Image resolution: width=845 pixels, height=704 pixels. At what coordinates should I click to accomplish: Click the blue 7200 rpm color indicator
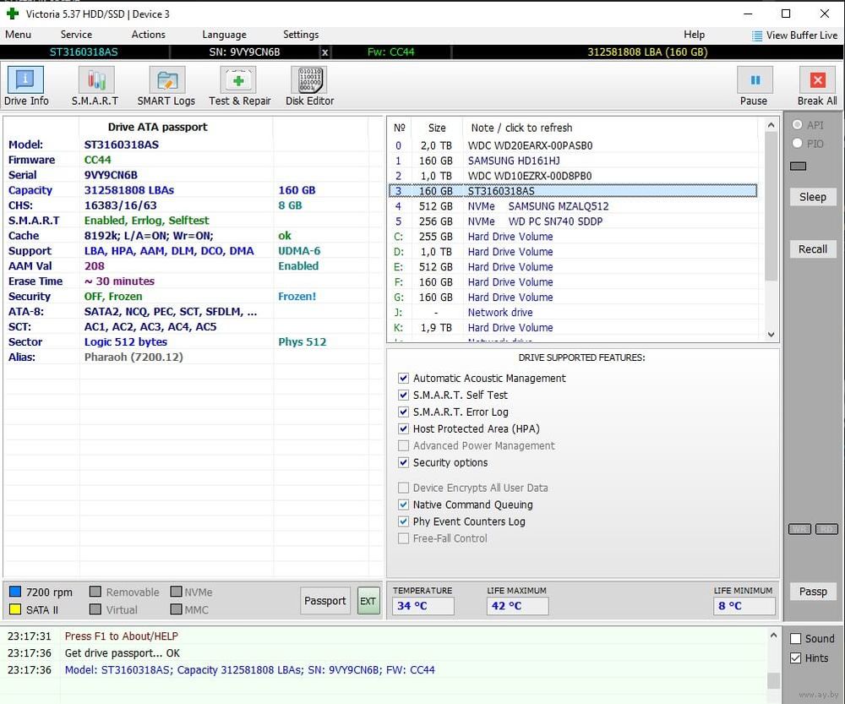[15, 592]
